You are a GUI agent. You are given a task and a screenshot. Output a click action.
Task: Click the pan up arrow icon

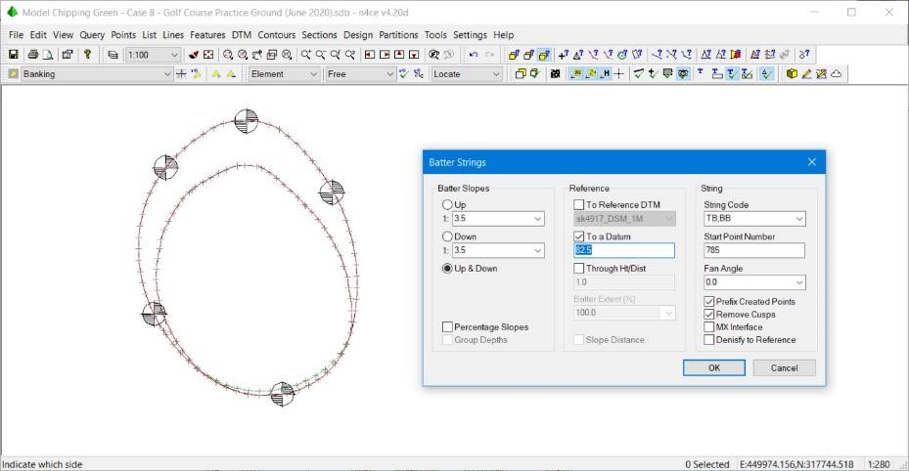point(399,55)
